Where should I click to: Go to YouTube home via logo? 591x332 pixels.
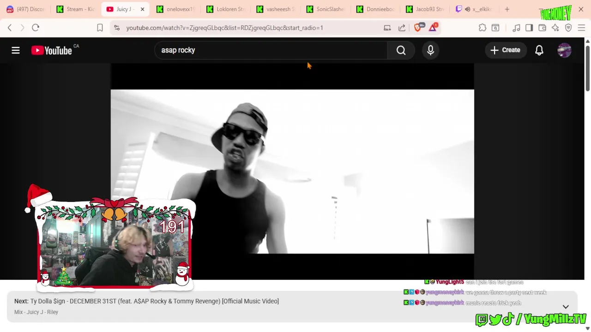point(52,50)
